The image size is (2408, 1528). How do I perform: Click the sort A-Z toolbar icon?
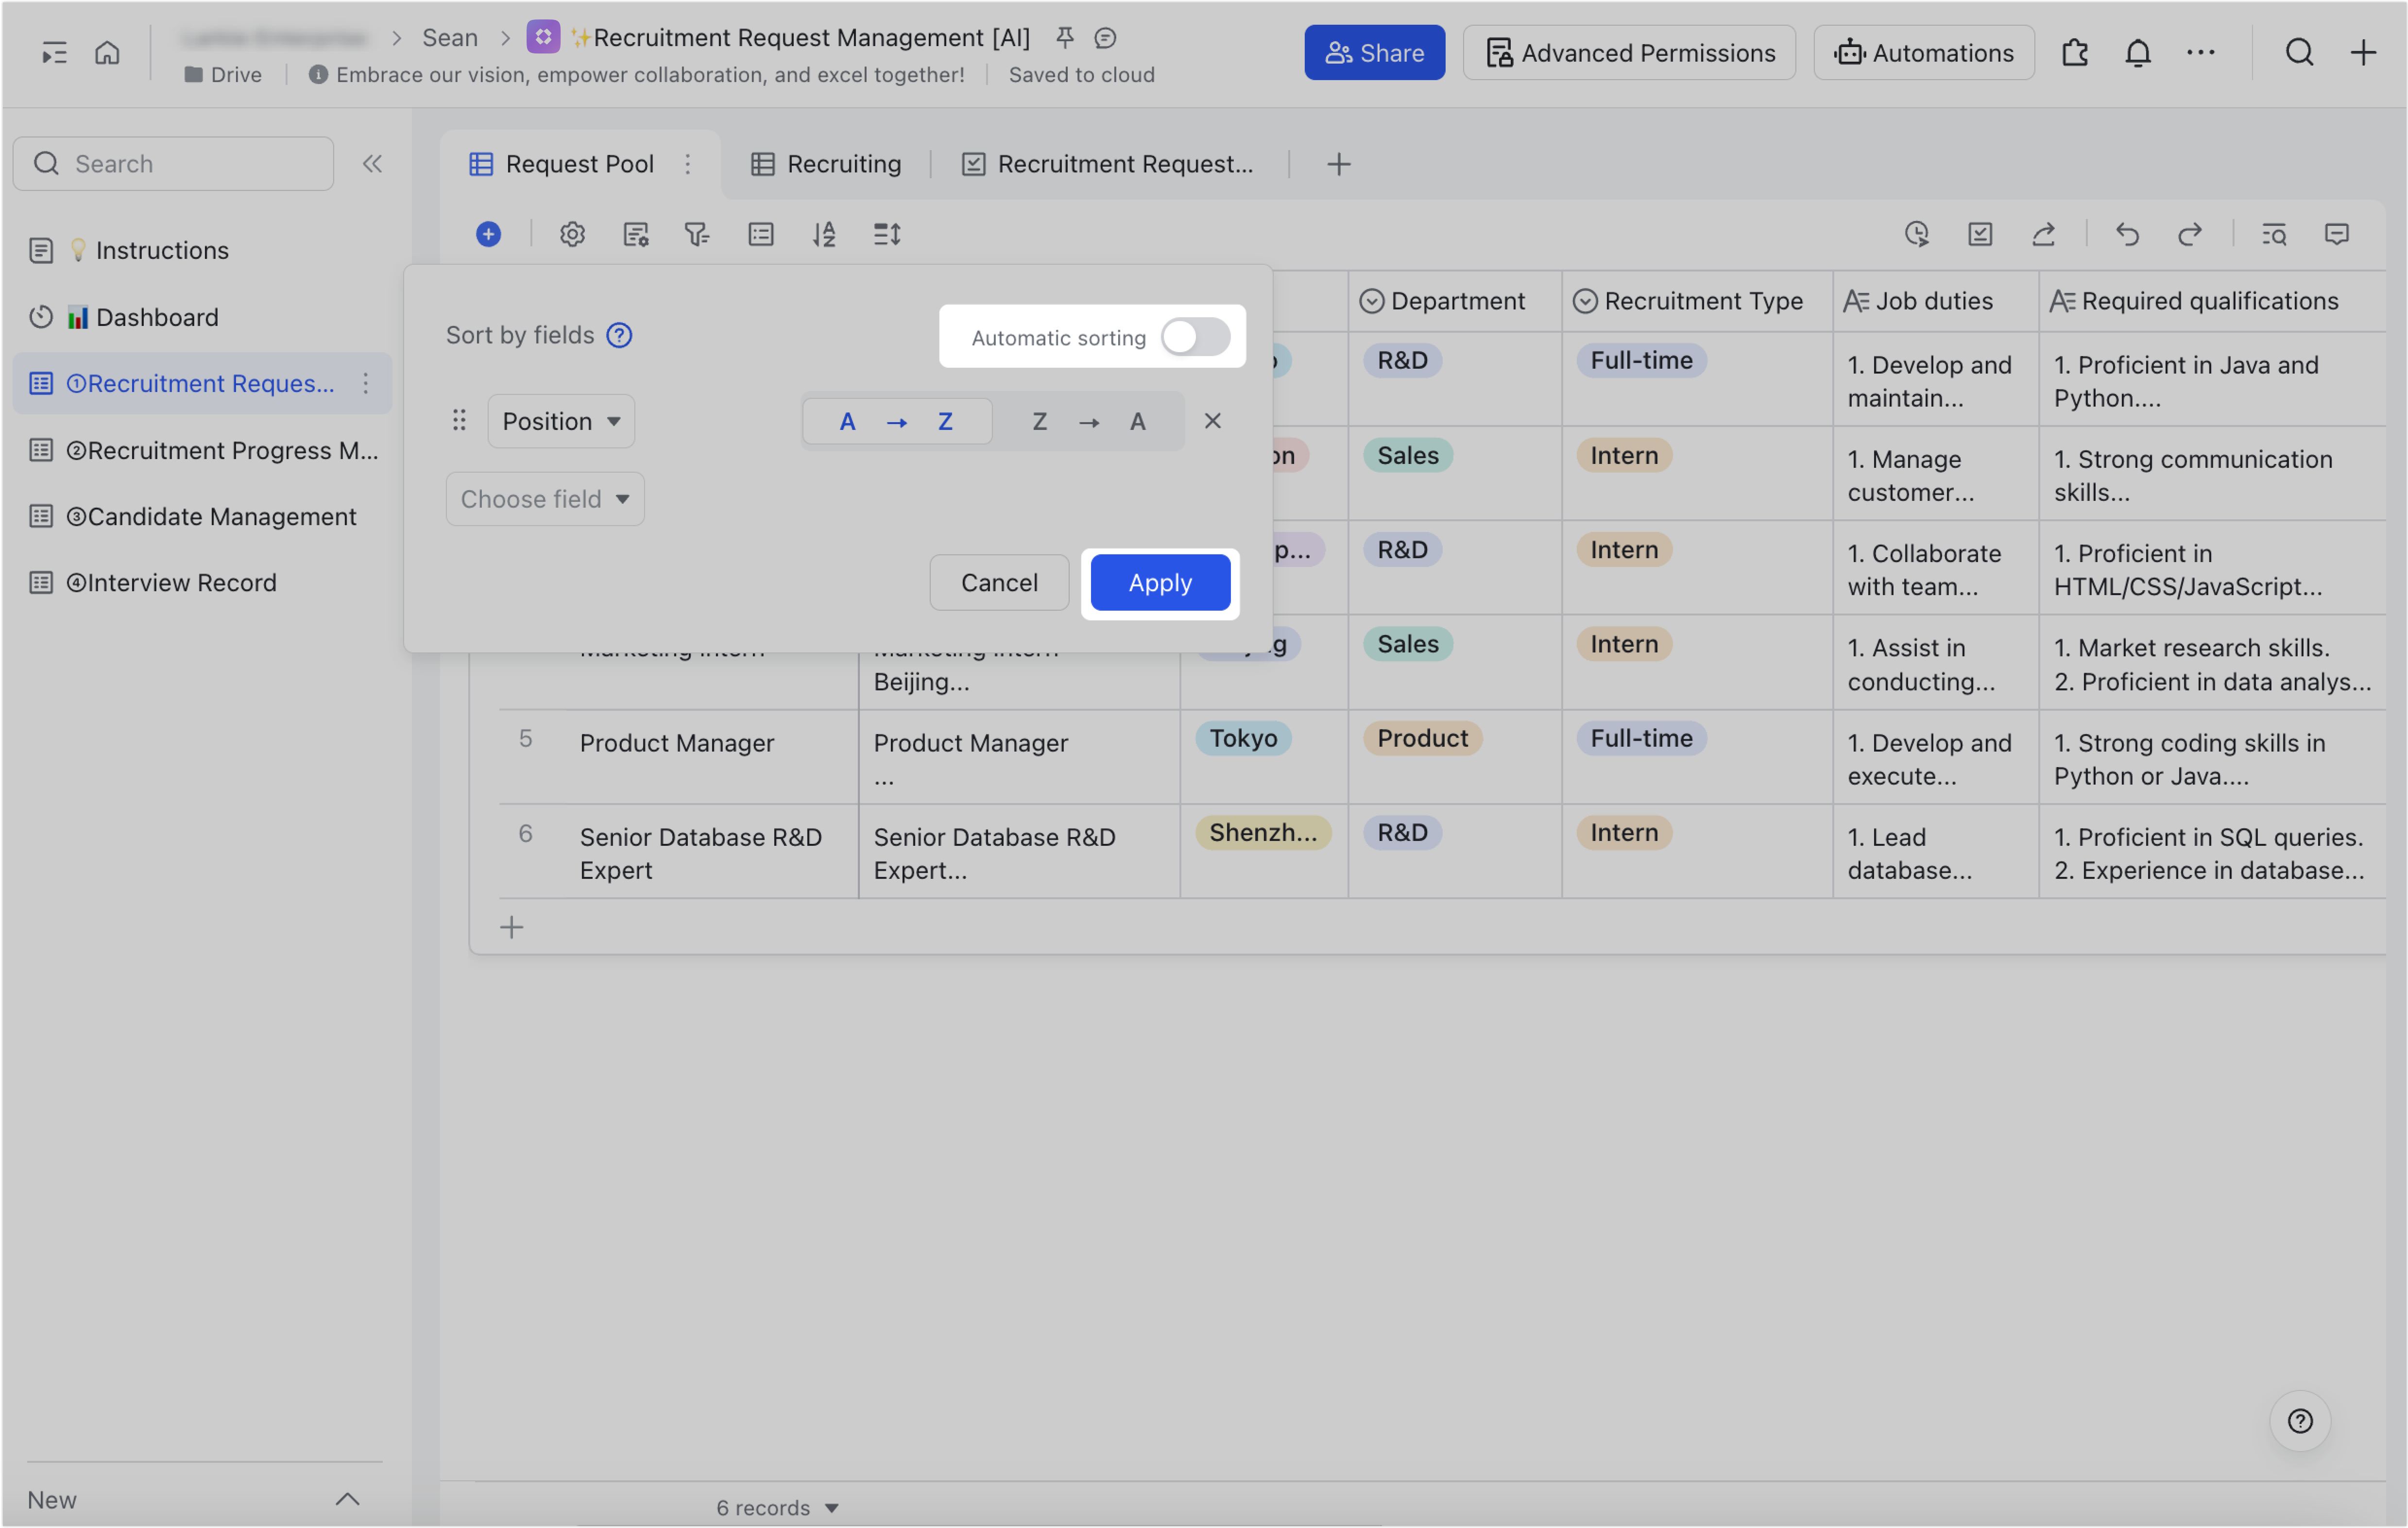pyautogui.click(x=824, y=234)
